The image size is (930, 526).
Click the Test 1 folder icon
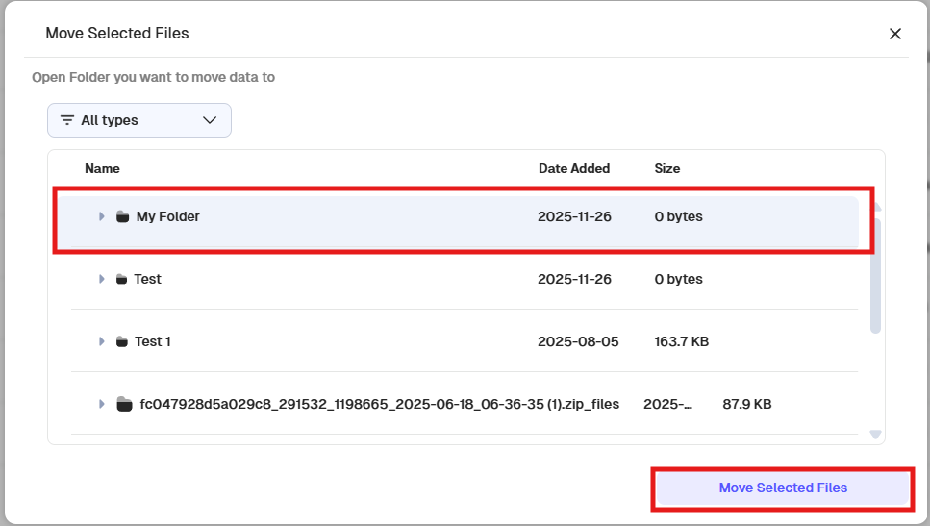point(121,342)
